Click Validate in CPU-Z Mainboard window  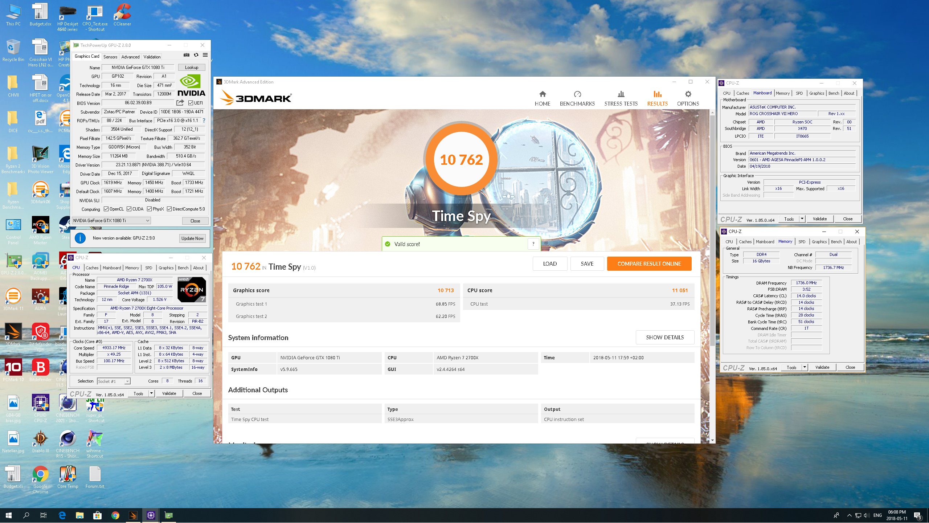[x=819, y=219]
